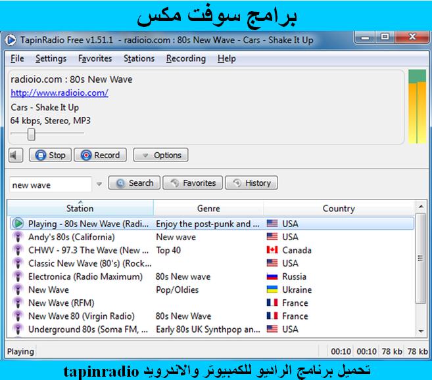This screenshot has width=432, height=380.
Task: Select station Classic New Wave (80's)
Action: point(90,263)
